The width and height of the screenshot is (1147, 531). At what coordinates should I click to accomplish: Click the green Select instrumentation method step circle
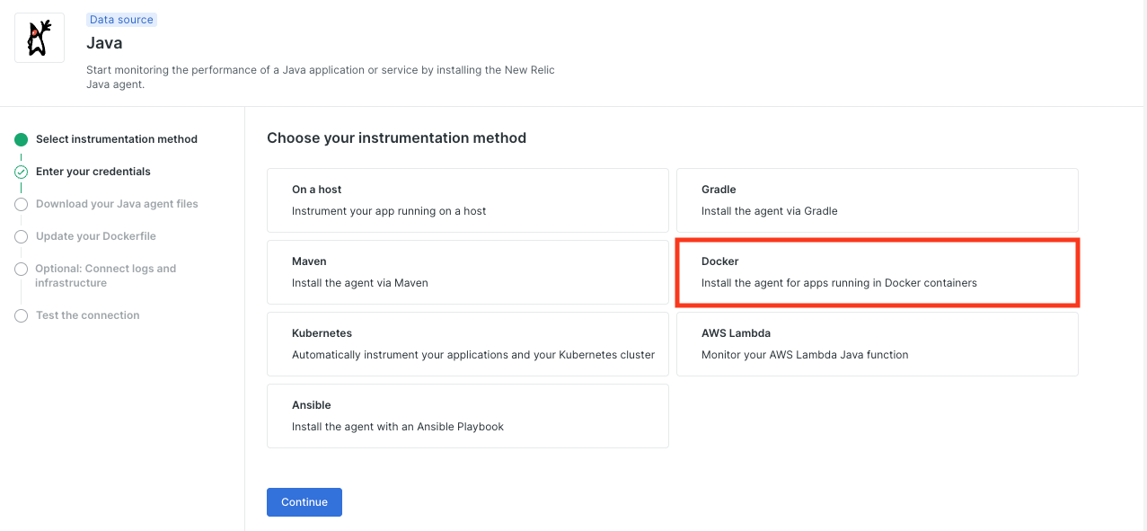[21, 139]
